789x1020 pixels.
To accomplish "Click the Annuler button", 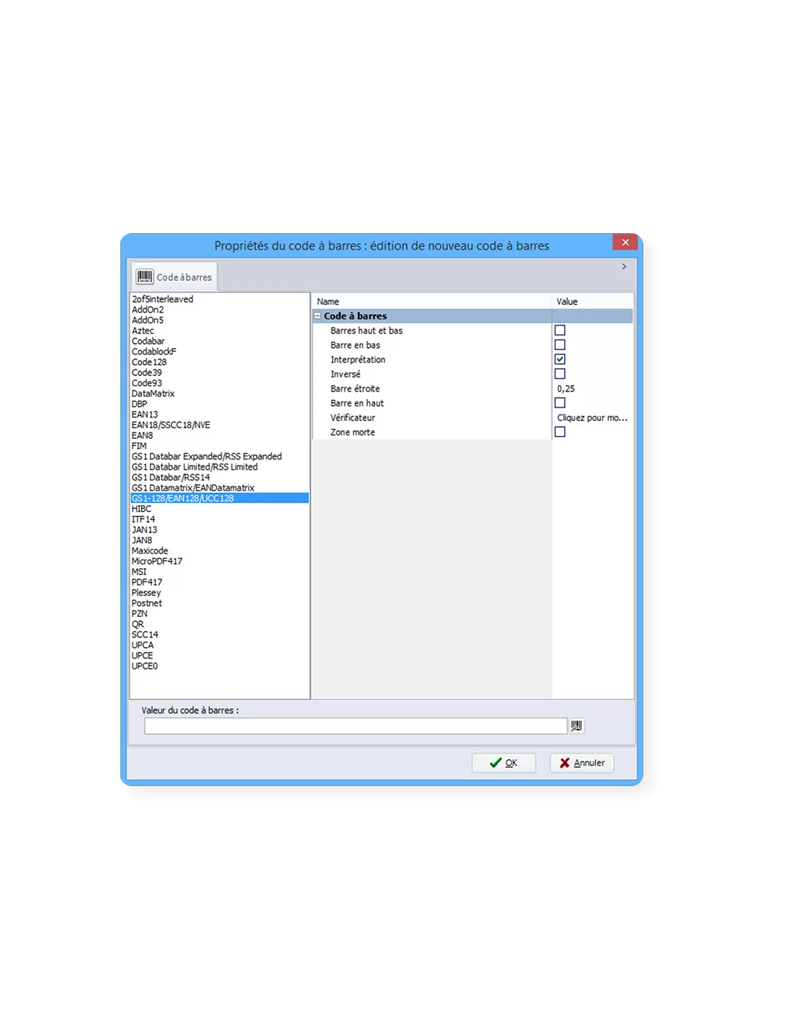I will [582, 762].
